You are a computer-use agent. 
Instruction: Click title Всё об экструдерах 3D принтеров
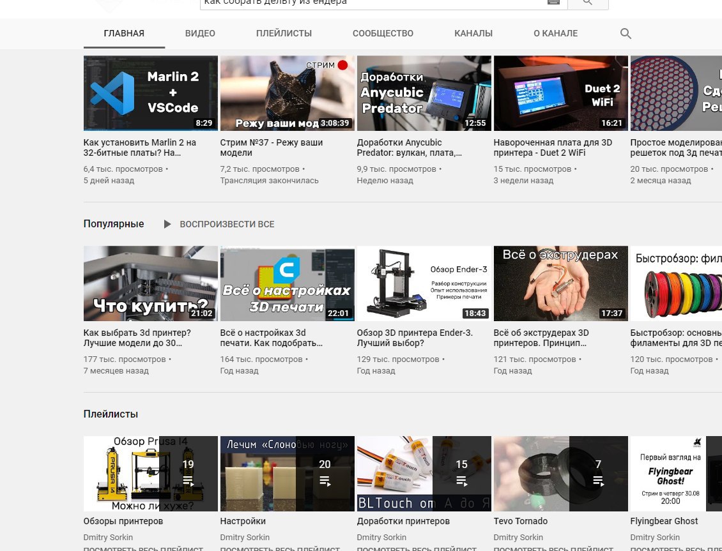point(541,338)
